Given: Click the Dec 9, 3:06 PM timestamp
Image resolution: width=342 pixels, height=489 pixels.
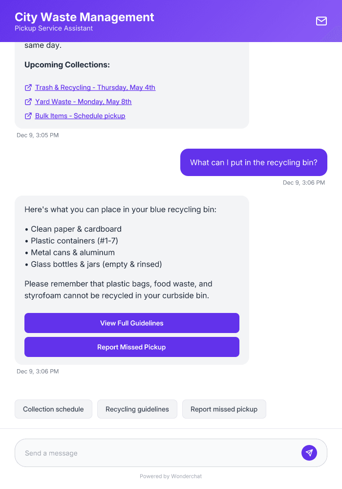Looking at the screenshot, I should (x=304, y=182).
